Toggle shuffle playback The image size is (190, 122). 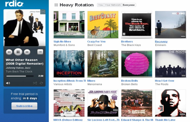(35, 83)
